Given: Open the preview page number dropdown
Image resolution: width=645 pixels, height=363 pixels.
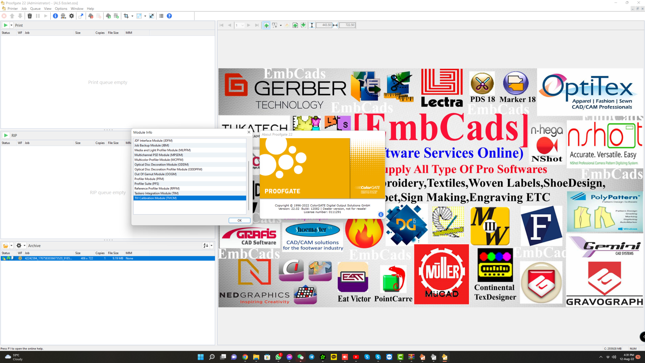Looking at the screenshot, I should coord(243,25).
